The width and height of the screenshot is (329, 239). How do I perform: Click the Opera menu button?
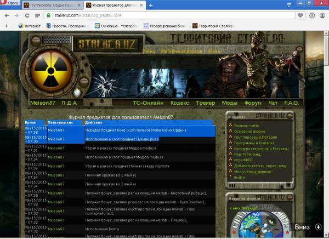pyautogui.click(x=12, y=4)
